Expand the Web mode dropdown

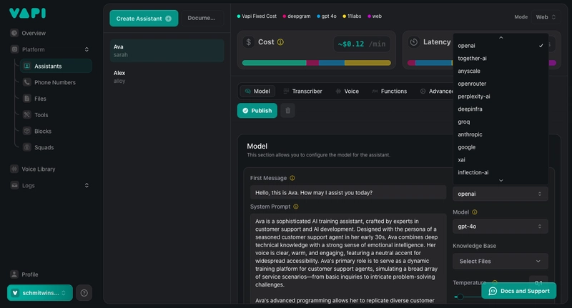coord(546,16)
